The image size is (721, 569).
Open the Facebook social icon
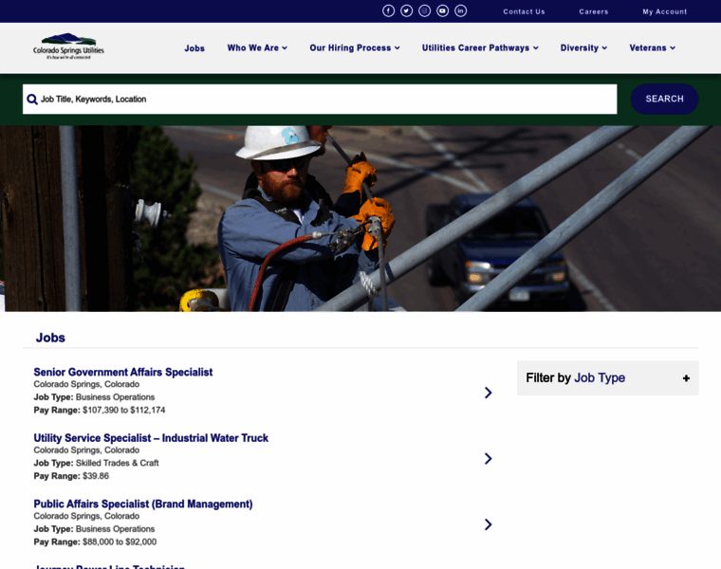pyautogui.click(x=389, y=10)
